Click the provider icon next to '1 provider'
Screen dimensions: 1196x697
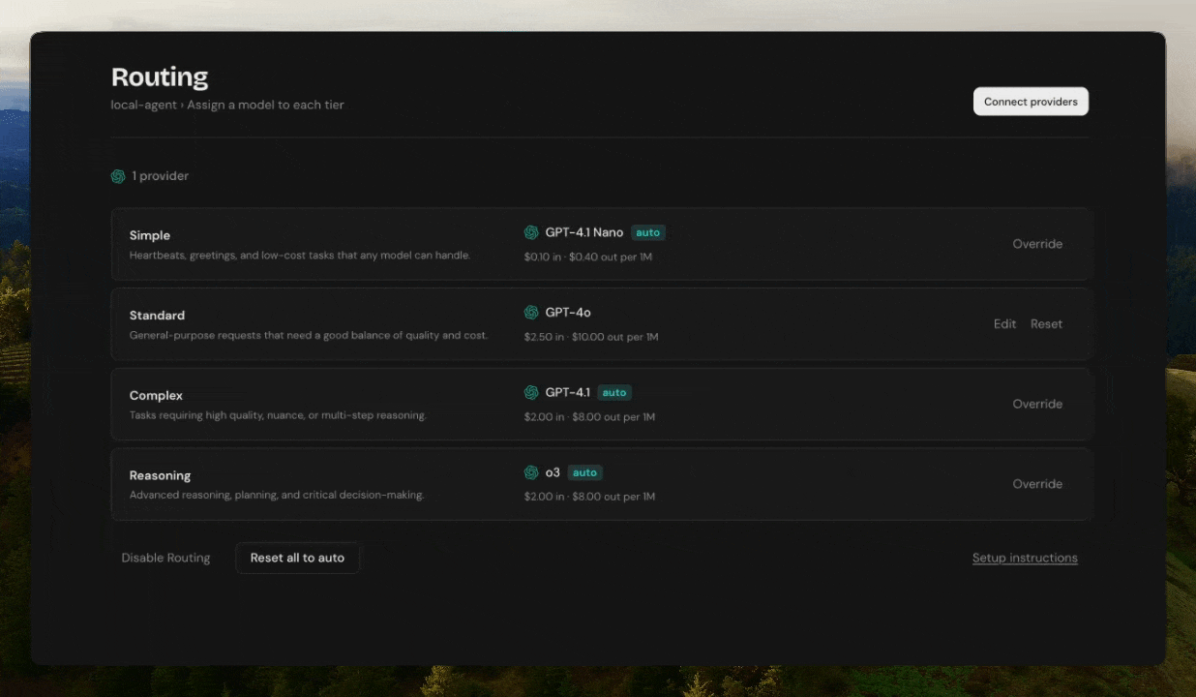[117, 175]
